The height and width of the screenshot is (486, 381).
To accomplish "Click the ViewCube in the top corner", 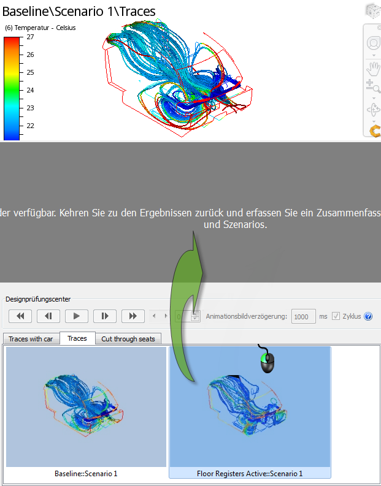I will point(373,11).
